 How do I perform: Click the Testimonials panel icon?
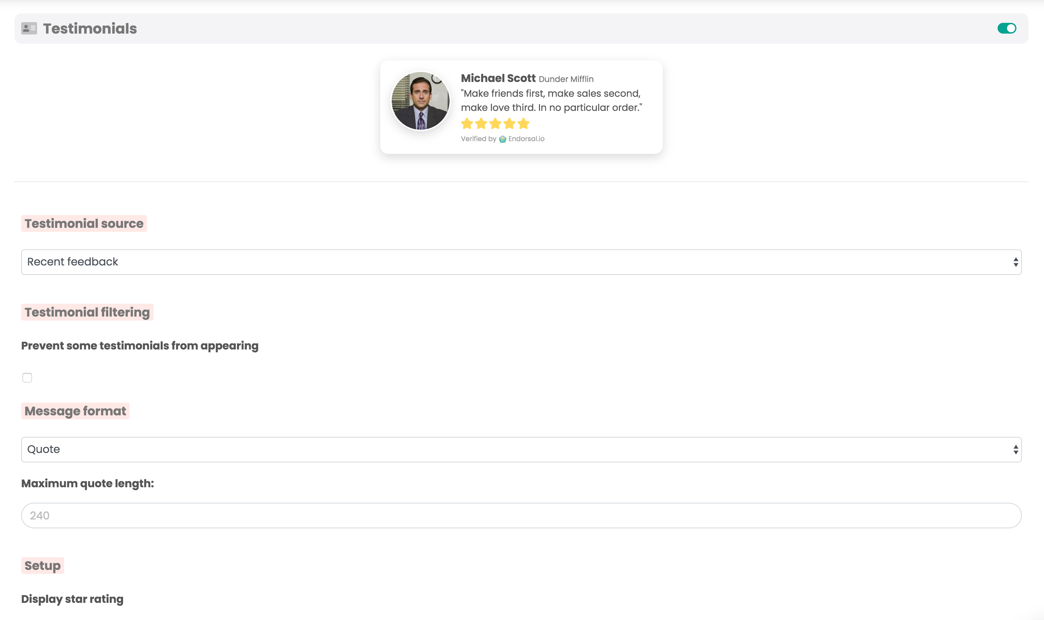pyautogui.click(x=29, y=28)
